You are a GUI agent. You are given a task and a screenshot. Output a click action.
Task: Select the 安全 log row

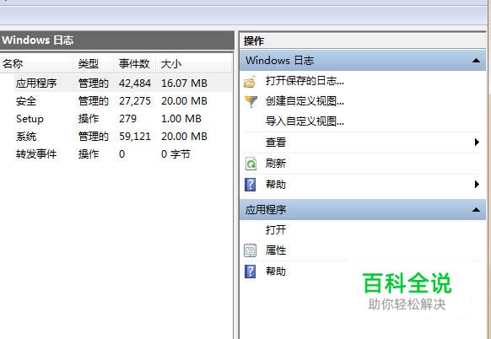point(116,101)
